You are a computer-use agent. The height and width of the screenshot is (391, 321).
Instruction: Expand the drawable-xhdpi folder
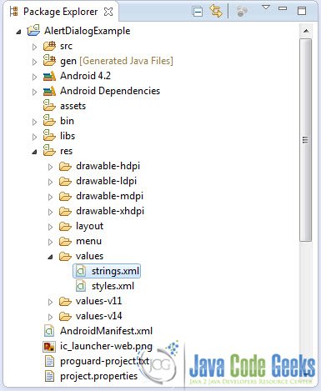(x=50, y=212)
